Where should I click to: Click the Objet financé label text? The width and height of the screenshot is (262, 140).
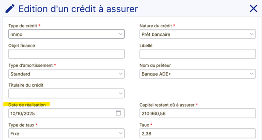[21, 45]
